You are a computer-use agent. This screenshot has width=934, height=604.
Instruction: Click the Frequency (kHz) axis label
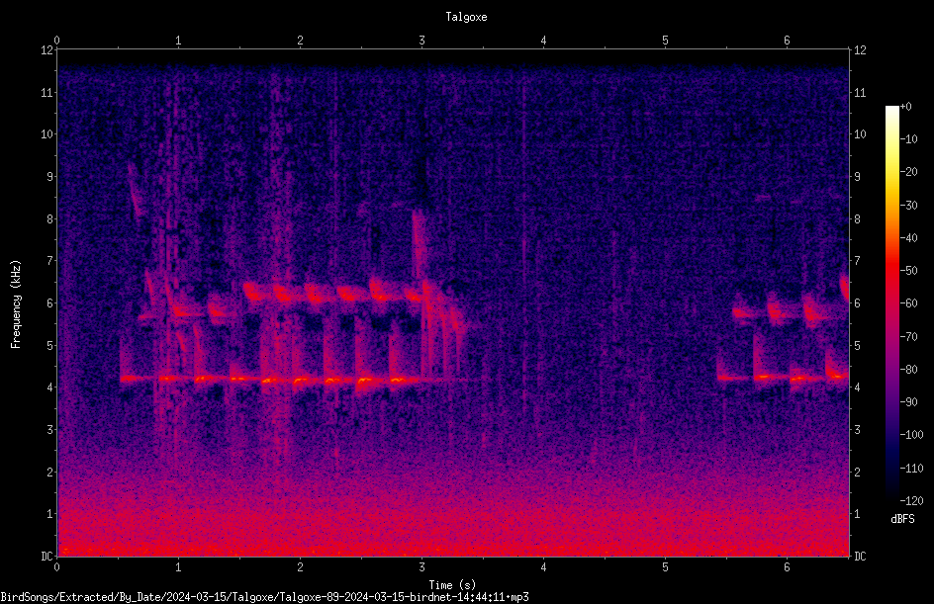coord(16,304)
